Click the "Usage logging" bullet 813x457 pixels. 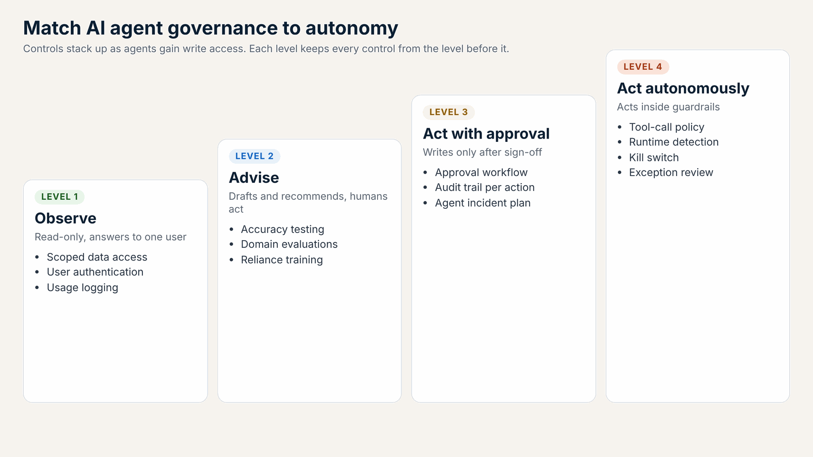(83, 288)
